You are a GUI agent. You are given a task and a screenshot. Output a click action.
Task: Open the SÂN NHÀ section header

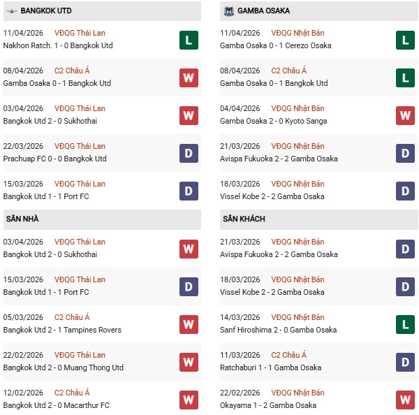coord(22,219)
